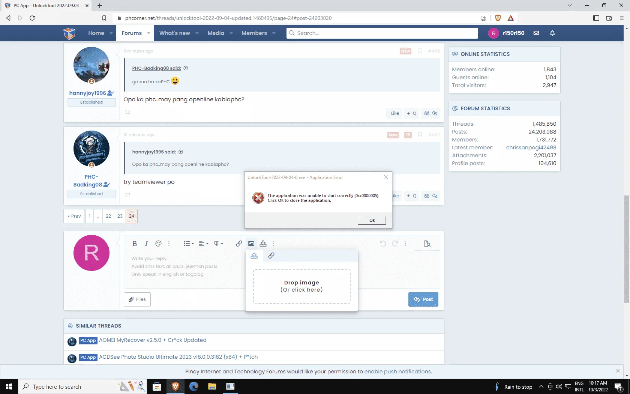Insert a link using editor toolbar

[x=239, y=244]
